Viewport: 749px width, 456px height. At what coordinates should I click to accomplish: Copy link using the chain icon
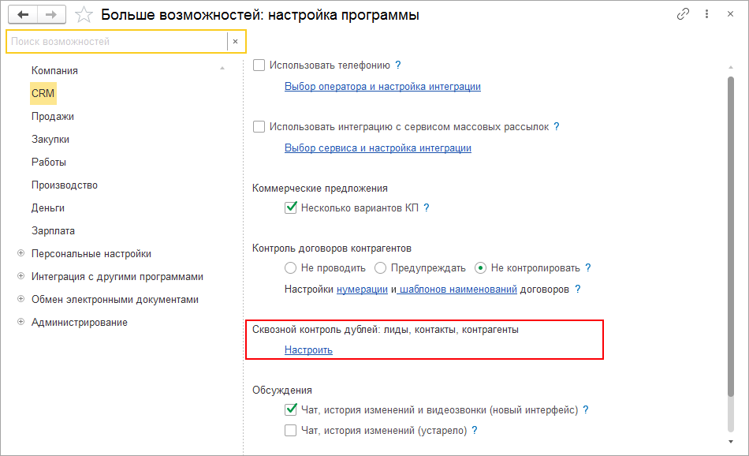tap(683, 14)
